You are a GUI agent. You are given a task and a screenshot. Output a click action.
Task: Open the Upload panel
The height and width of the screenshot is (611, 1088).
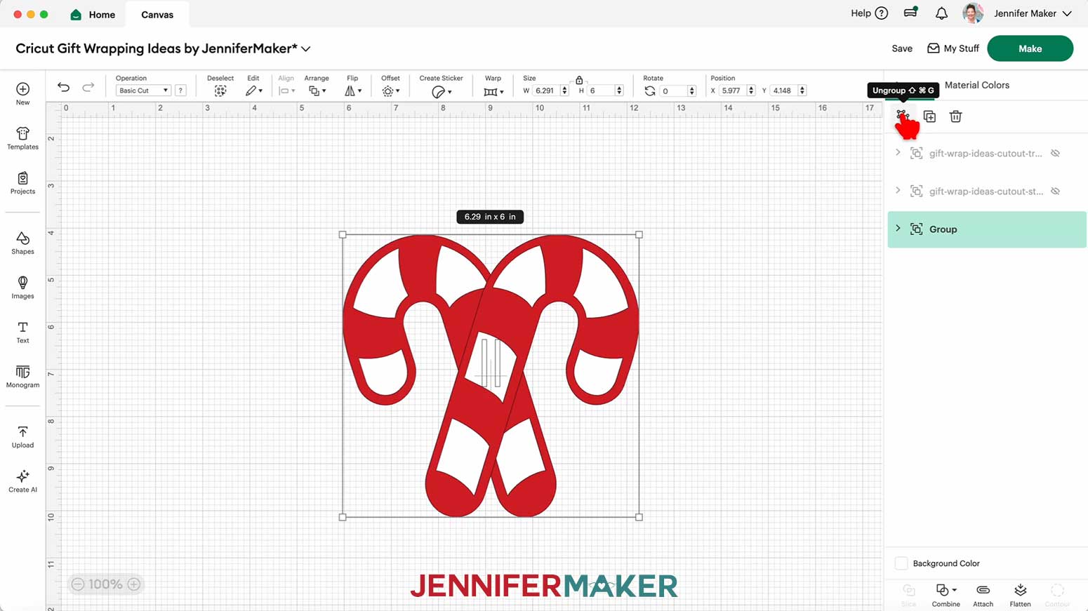coord(22,437)
